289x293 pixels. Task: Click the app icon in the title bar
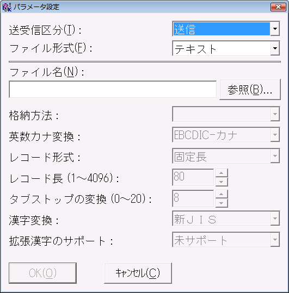[x=7, y=7]
